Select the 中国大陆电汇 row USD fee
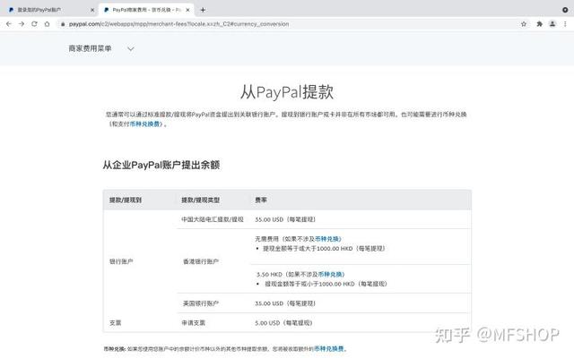The width and height of the screenshot is (574, 358). click(285, 219)
